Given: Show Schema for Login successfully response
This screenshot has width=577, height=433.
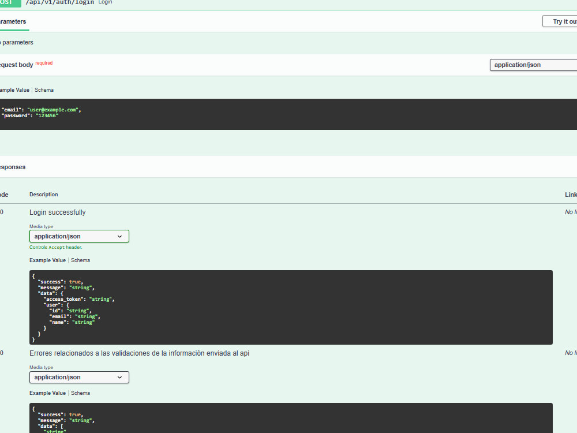Looking at the screenshot, I should coord(80,260).
